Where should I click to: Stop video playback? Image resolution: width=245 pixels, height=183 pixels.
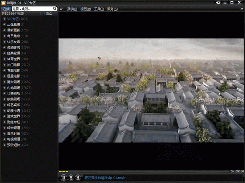tap(71, 177)
